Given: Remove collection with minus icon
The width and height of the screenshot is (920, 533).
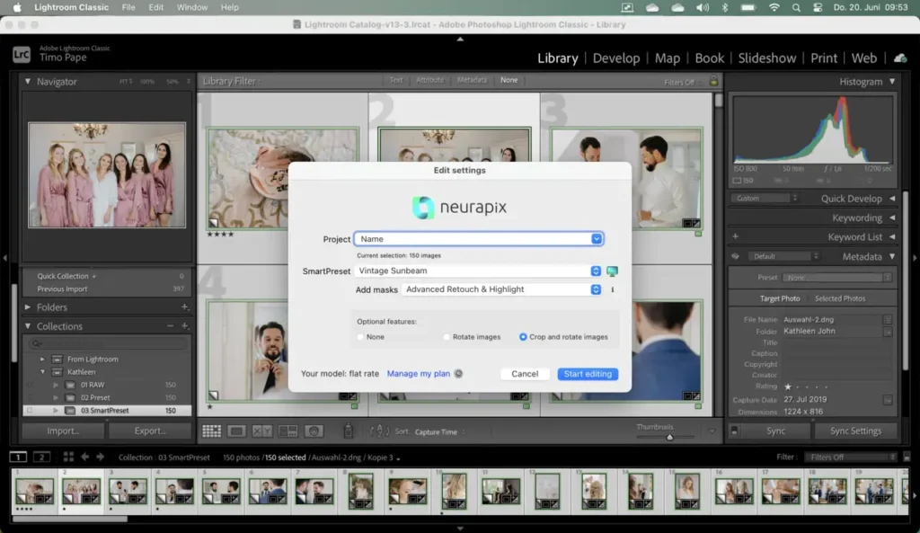Looking at the screenshot, I should tap(170, 325).
